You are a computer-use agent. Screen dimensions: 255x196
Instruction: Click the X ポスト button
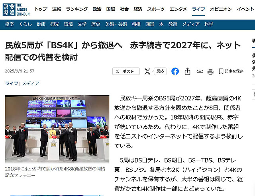[x=126, y=71]
